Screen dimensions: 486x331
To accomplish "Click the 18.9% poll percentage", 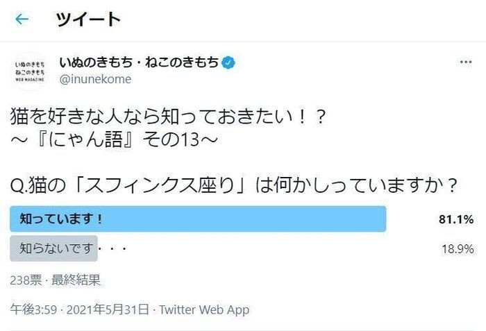I will pyautogui.click(x=458, y=249).
